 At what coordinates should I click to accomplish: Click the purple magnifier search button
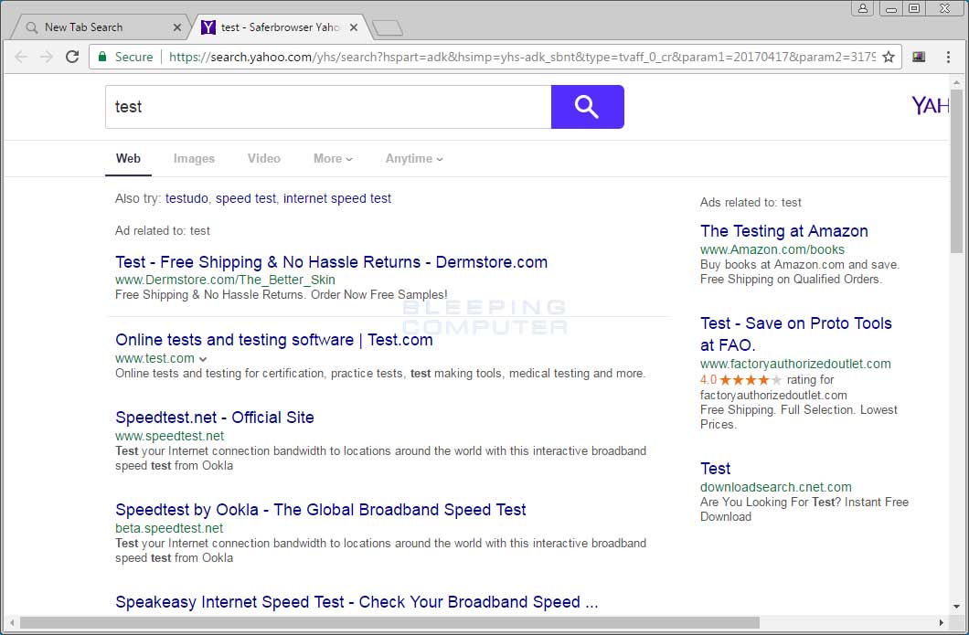pyautogui.click(x=587, y=107)
